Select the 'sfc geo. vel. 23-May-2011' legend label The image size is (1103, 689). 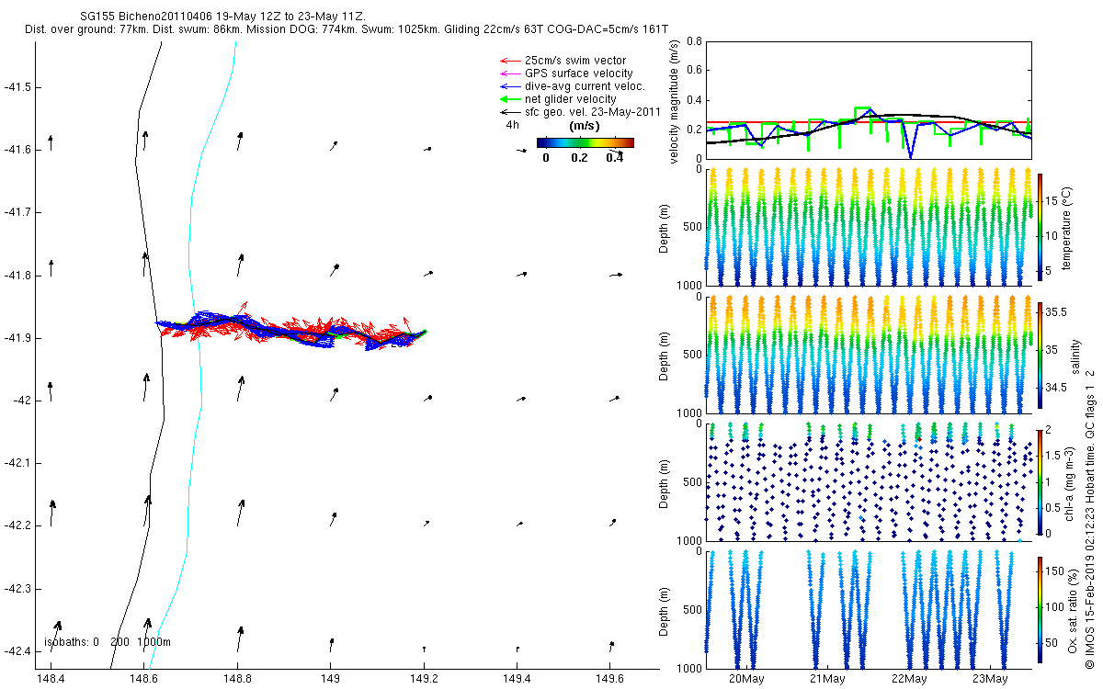593,112
